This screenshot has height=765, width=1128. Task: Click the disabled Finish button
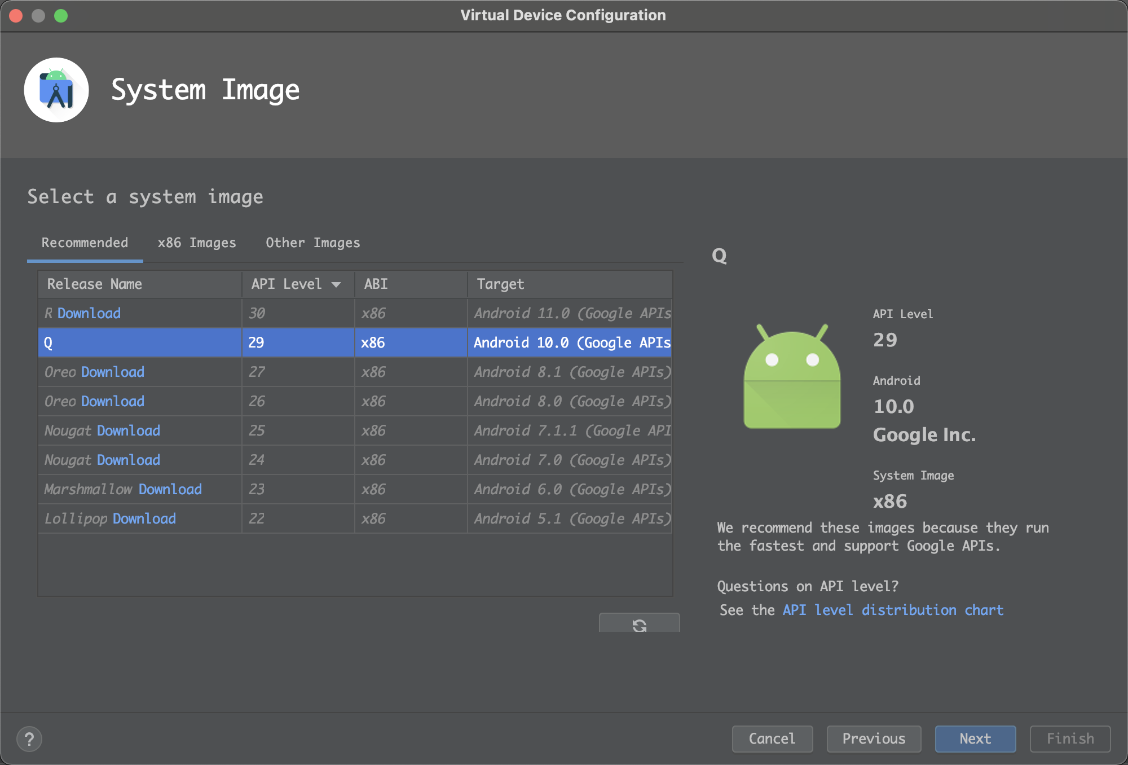click(1070, 738)
